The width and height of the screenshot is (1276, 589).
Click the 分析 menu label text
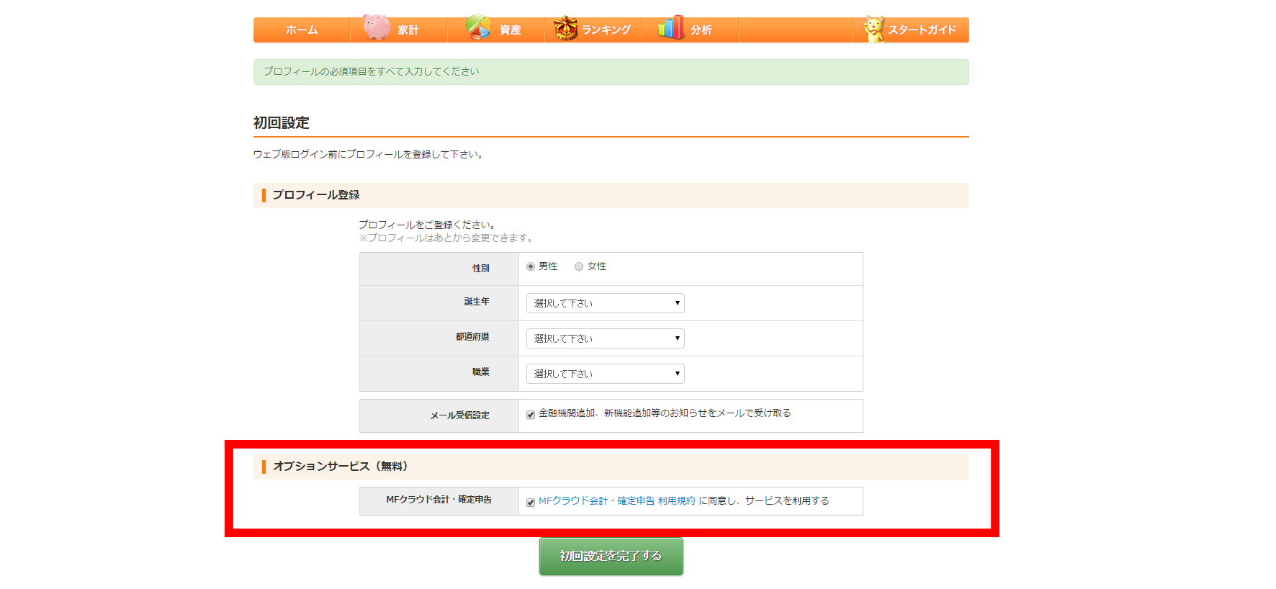click(701, 30)
